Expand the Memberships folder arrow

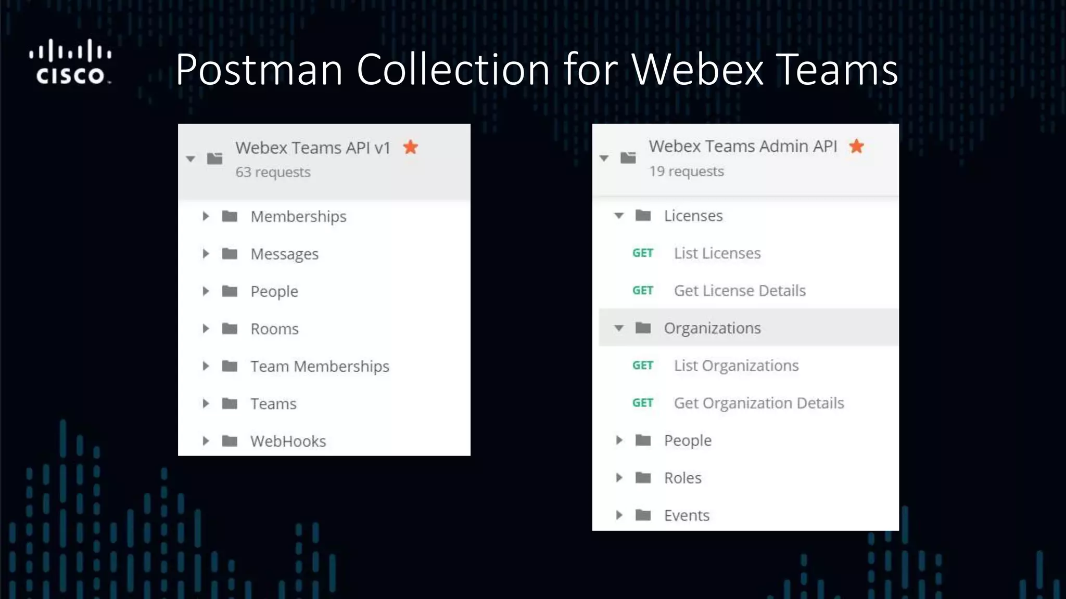click(x=206, y=216)
